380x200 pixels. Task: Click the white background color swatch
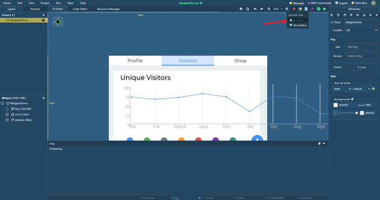pyautogui.click(x=336, y=105)
